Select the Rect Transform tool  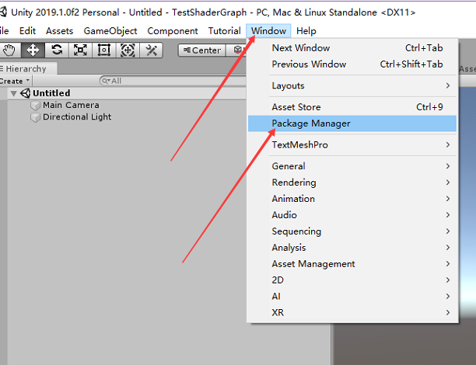(103, 50)
